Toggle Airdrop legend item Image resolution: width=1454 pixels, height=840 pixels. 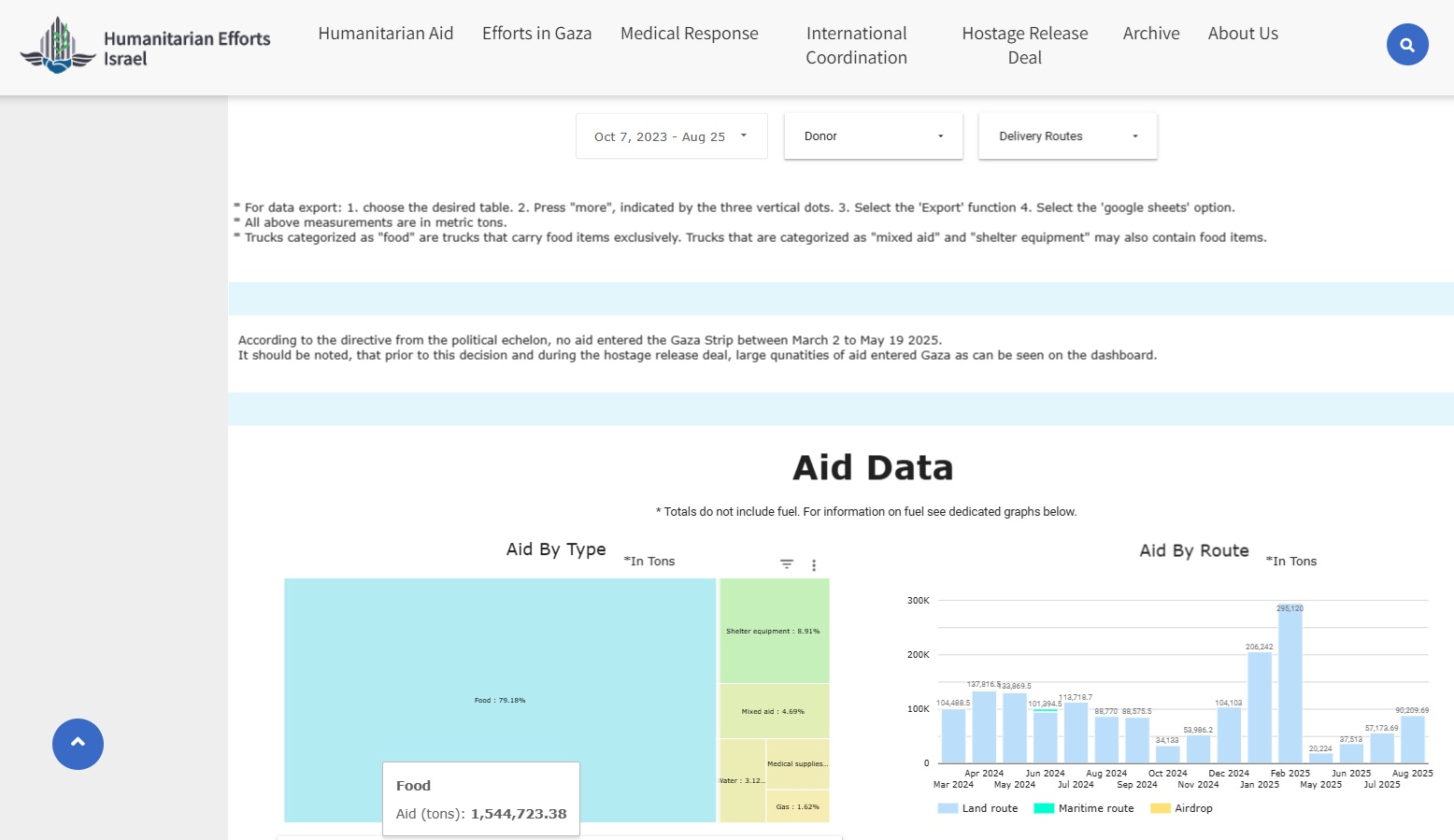[1182, 808]
